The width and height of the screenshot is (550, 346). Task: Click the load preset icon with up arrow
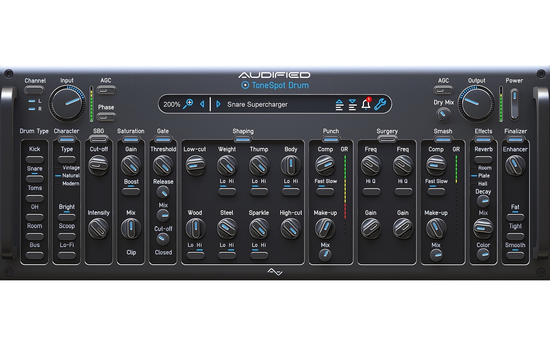click(339, 104)
